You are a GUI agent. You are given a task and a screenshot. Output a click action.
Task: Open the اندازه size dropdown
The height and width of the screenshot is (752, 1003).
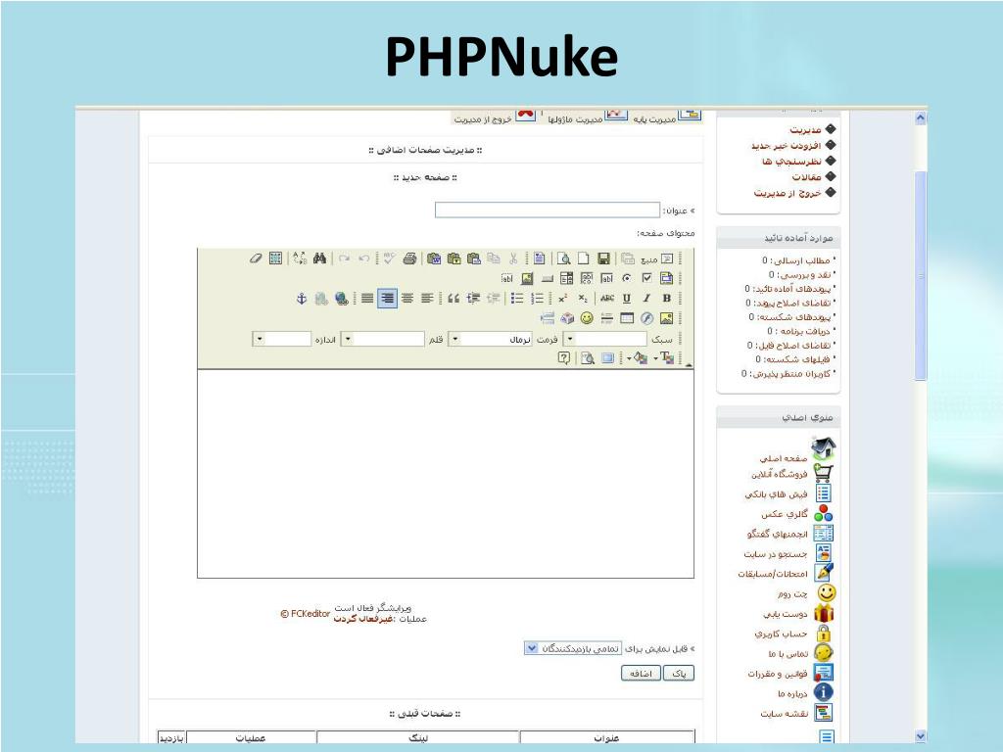282,339
